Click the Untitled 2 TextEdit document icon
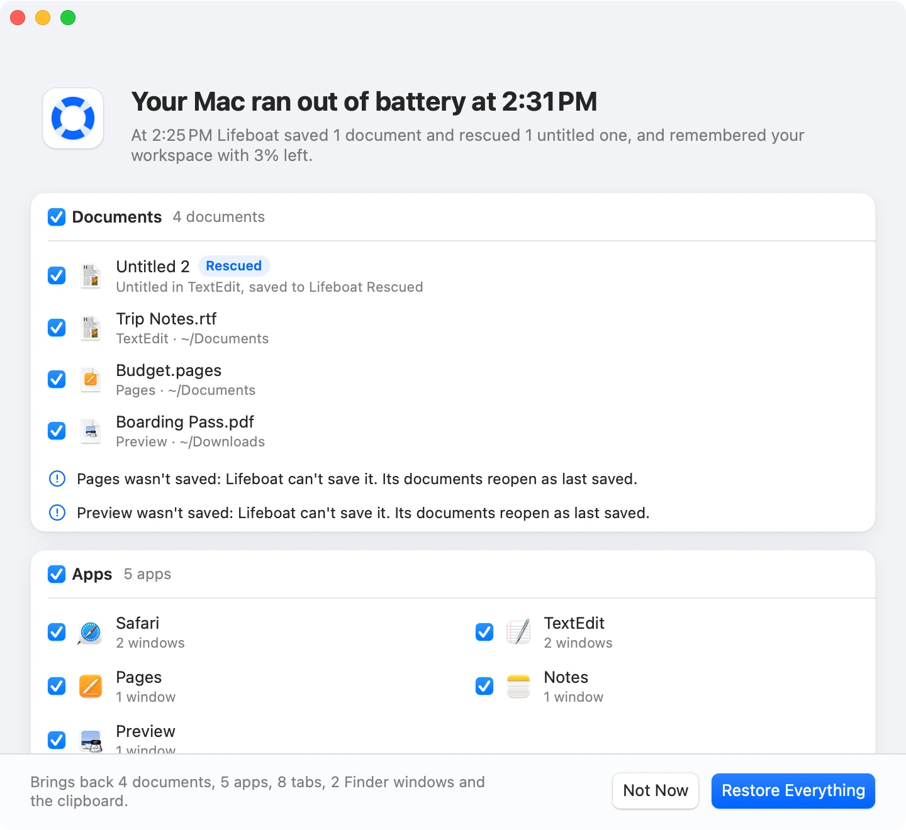Screen dimensions: 906x830 91,275
